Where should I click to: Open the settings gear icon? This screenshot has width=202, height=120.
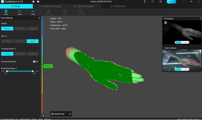coord(160,2)
